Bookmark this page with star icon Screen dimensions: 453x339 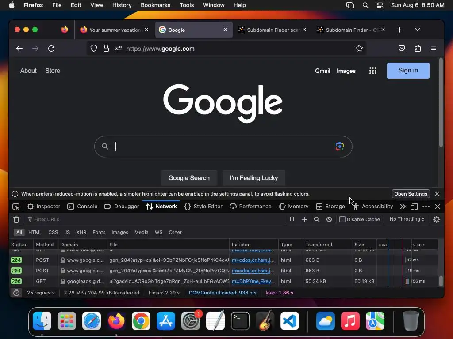click(x=359, y=49)
